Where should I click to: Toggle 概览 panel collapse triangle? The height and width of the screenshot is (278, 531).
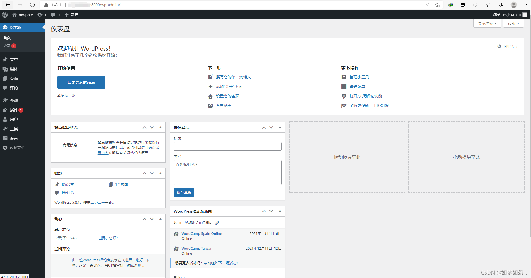click(x=161, y=173)
